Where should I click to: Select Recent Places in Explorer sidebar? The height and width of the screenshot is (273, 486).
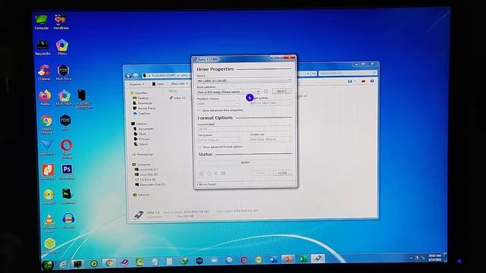pyautogui.click(x=145, y=108)
